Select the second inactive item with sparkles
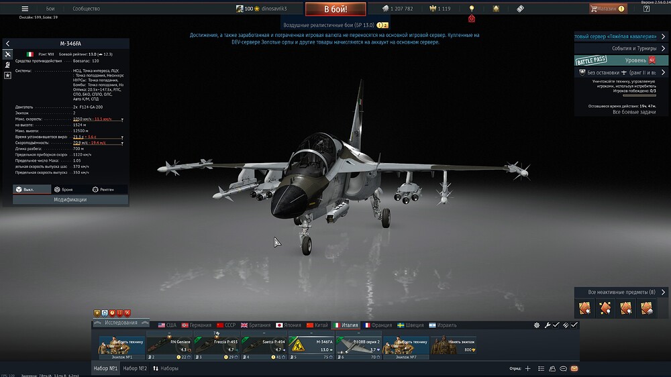 605,308
